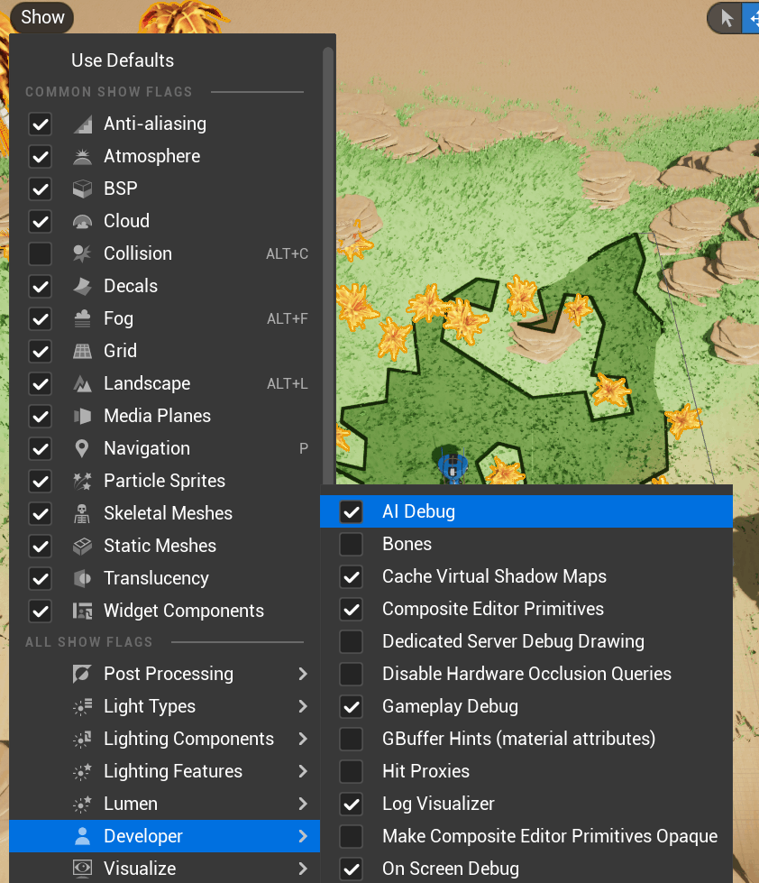Select GBuffer Hints (material attributes) entry
Viewport: 759px width, 883px height.
[526, 739]
